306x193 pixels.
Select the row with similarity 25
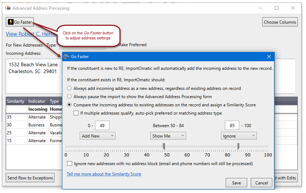coord(34,132)
